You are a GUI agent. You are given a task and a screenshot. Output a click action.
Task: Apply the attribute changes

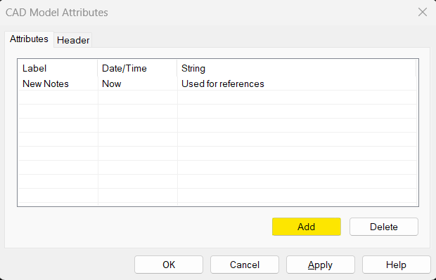click(x=321, y=265)
